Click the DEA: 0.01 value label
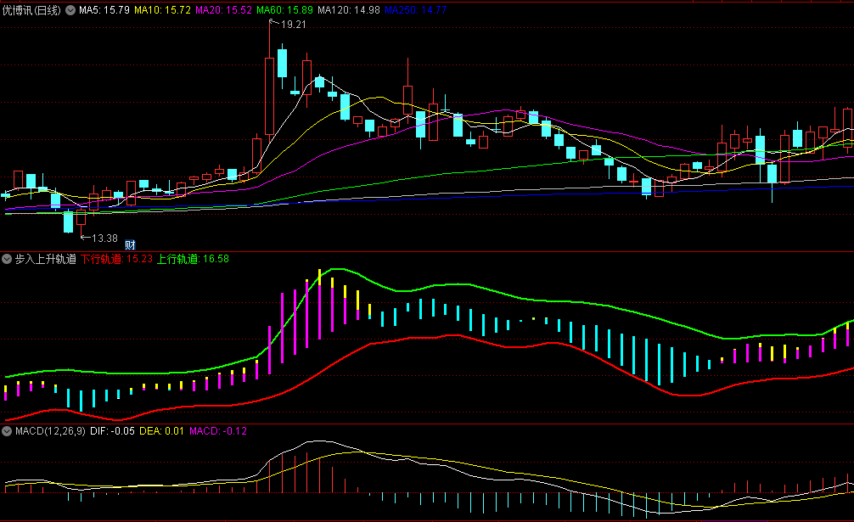The image size is (854, 522). 162,431
